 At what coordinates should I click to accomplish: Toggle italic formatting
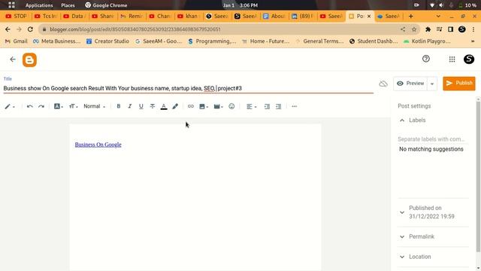(x=130, y=106)
